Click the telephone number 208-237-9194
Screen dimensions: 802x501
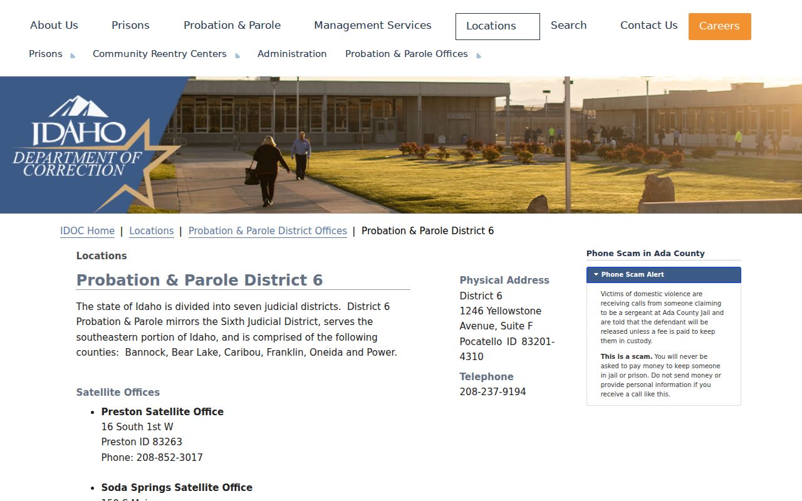click(x=492, y=392)
